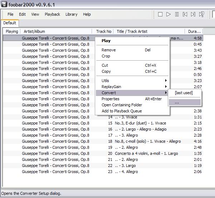Click the 0:50 duration cell
This screenshot has height=198, width=215.
(x=197, y=75)
